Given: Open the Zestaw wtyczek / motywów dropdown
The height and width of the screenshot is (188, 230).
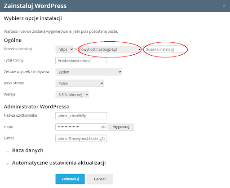Looking at the screenshot, I should [88, 72].
